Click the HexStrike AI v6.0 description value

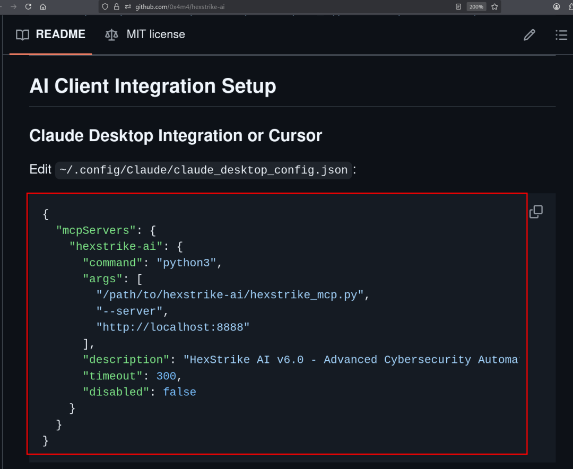(x=351, y=360)
